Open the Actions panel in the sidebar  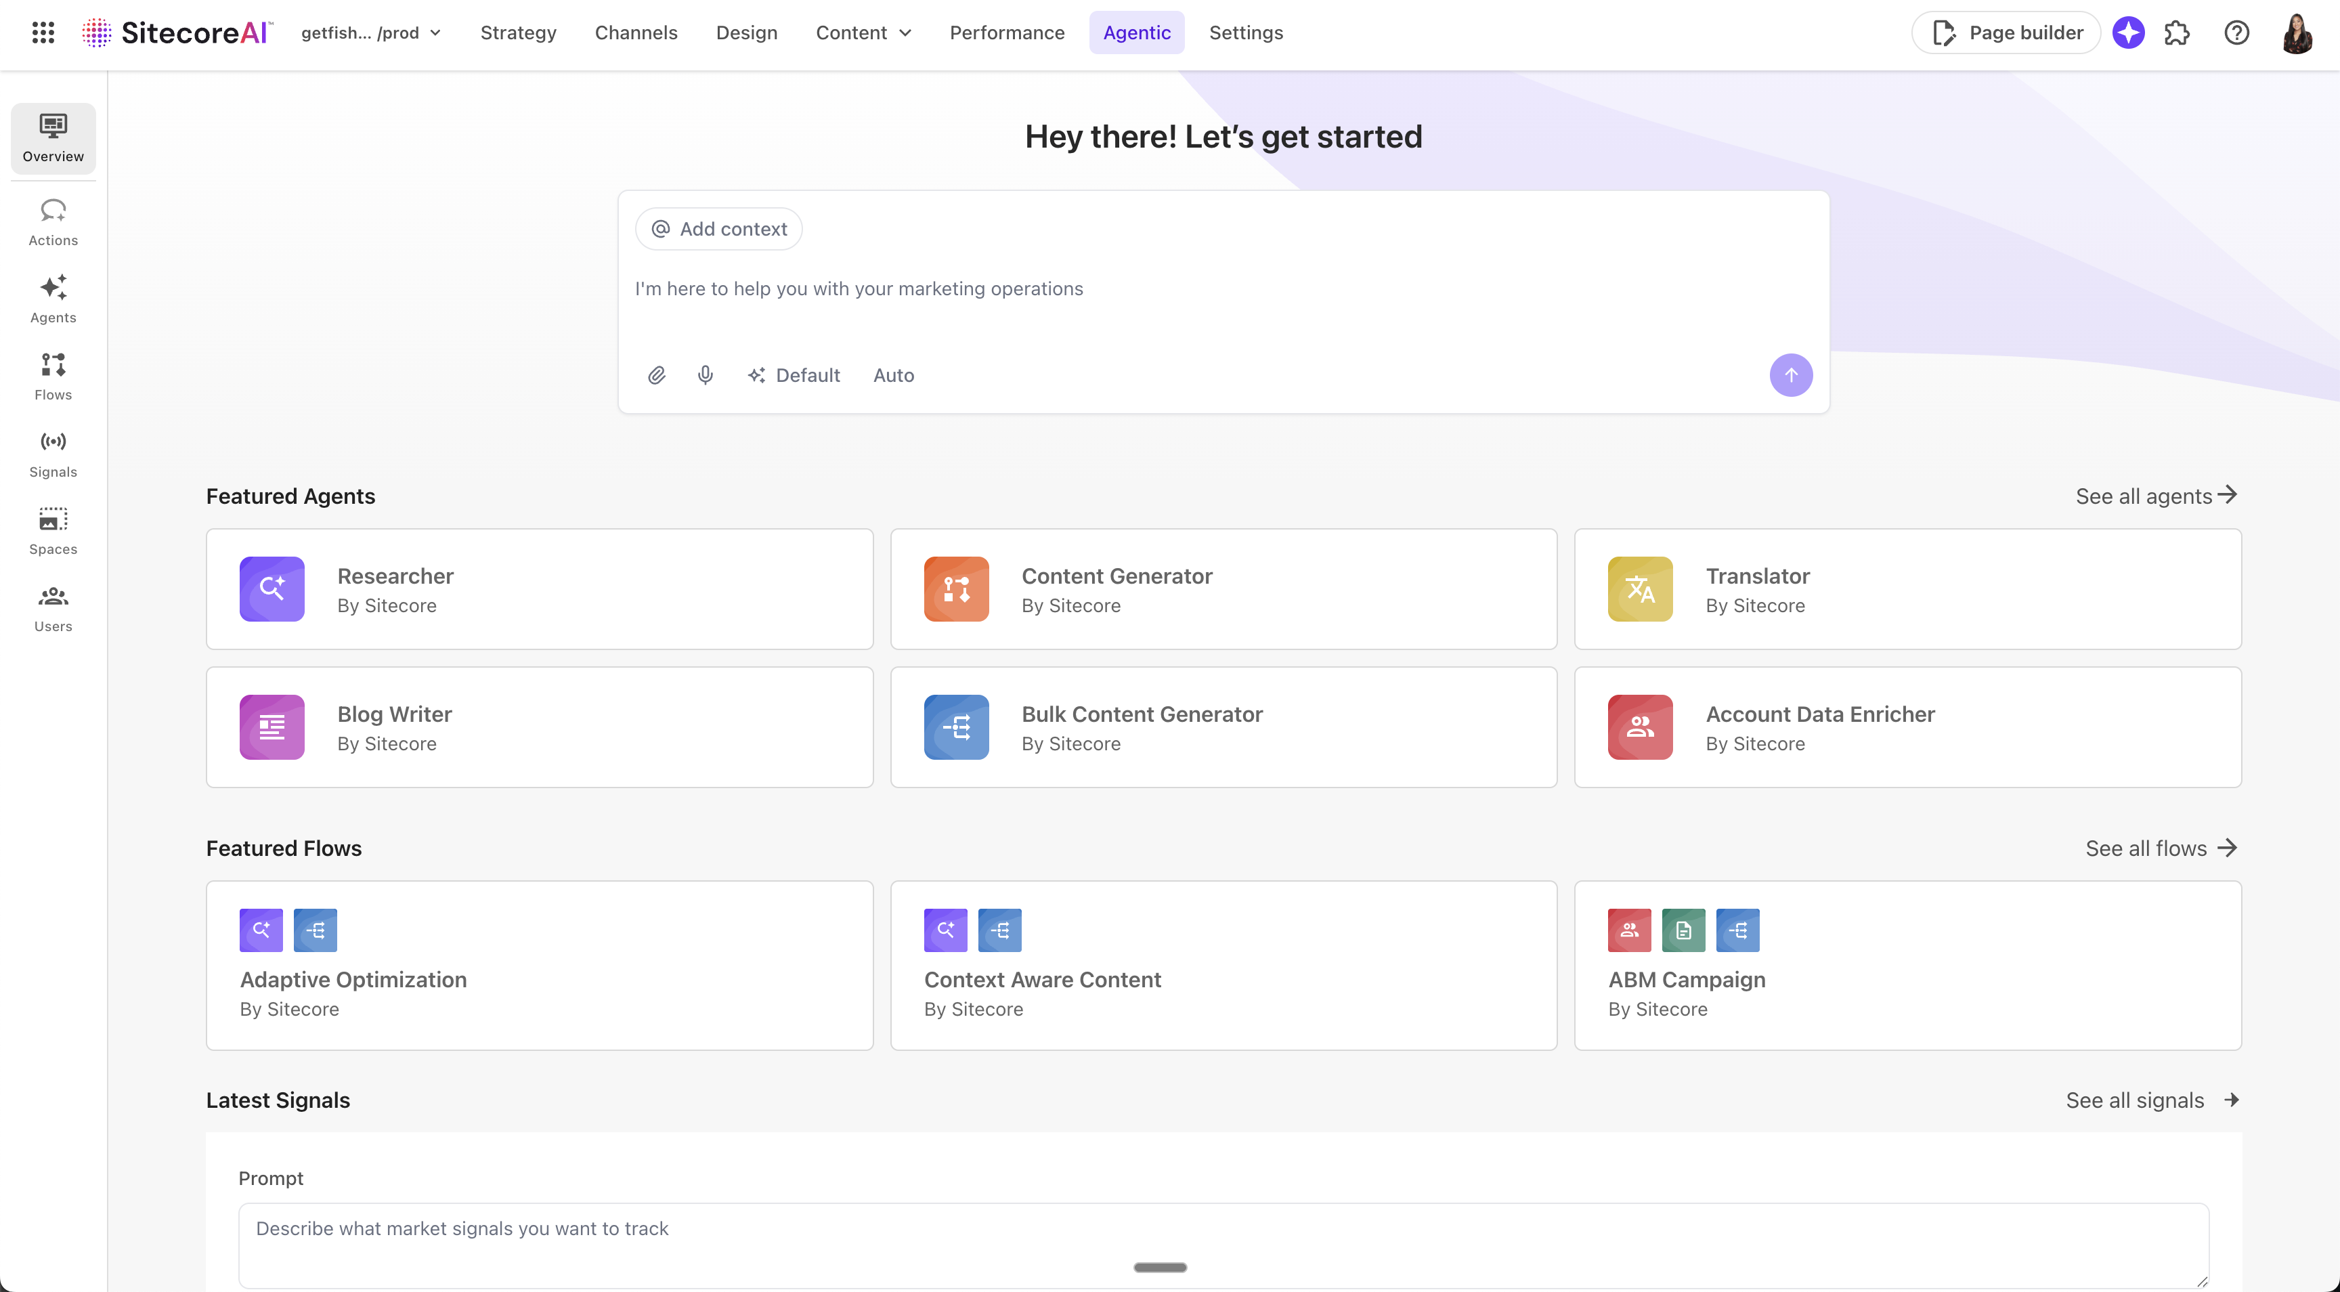click(53, 221)
